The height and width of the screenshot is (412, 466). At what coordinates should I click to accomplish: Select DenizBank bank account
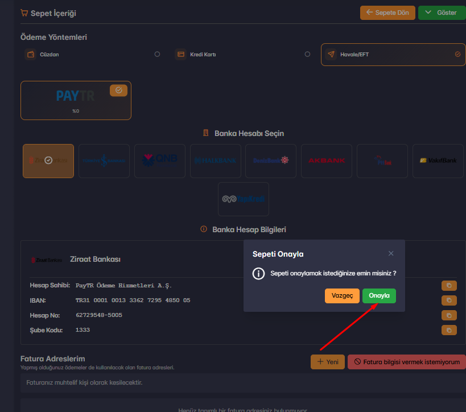[x=271, y=161]
